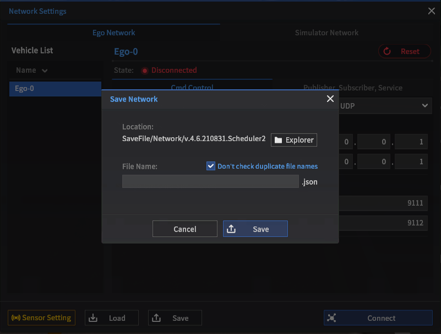Close the Network Settings window

tap(432, 11)
